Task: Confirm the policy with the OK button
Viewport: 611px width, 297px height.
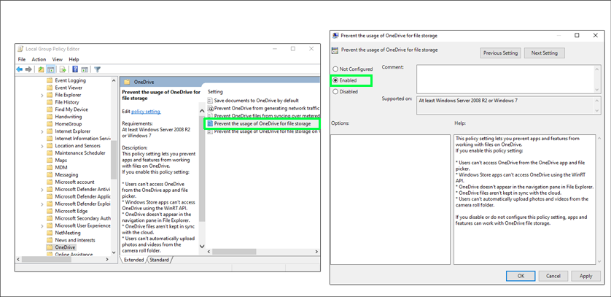Action: click(x=521, y=276)
